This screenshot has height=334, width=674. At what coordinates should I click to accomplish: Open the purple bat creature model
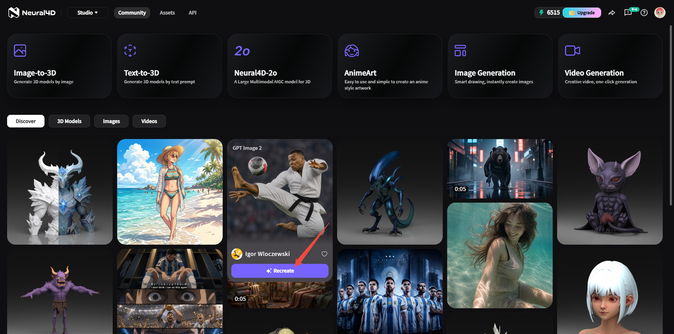[610, 192]
